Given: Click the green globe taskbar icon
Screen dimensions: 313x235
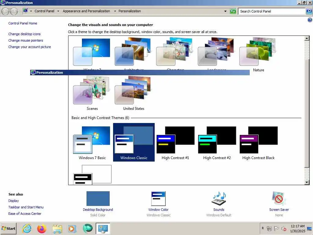Looking at the screenshot, I should tap(87, 229).
